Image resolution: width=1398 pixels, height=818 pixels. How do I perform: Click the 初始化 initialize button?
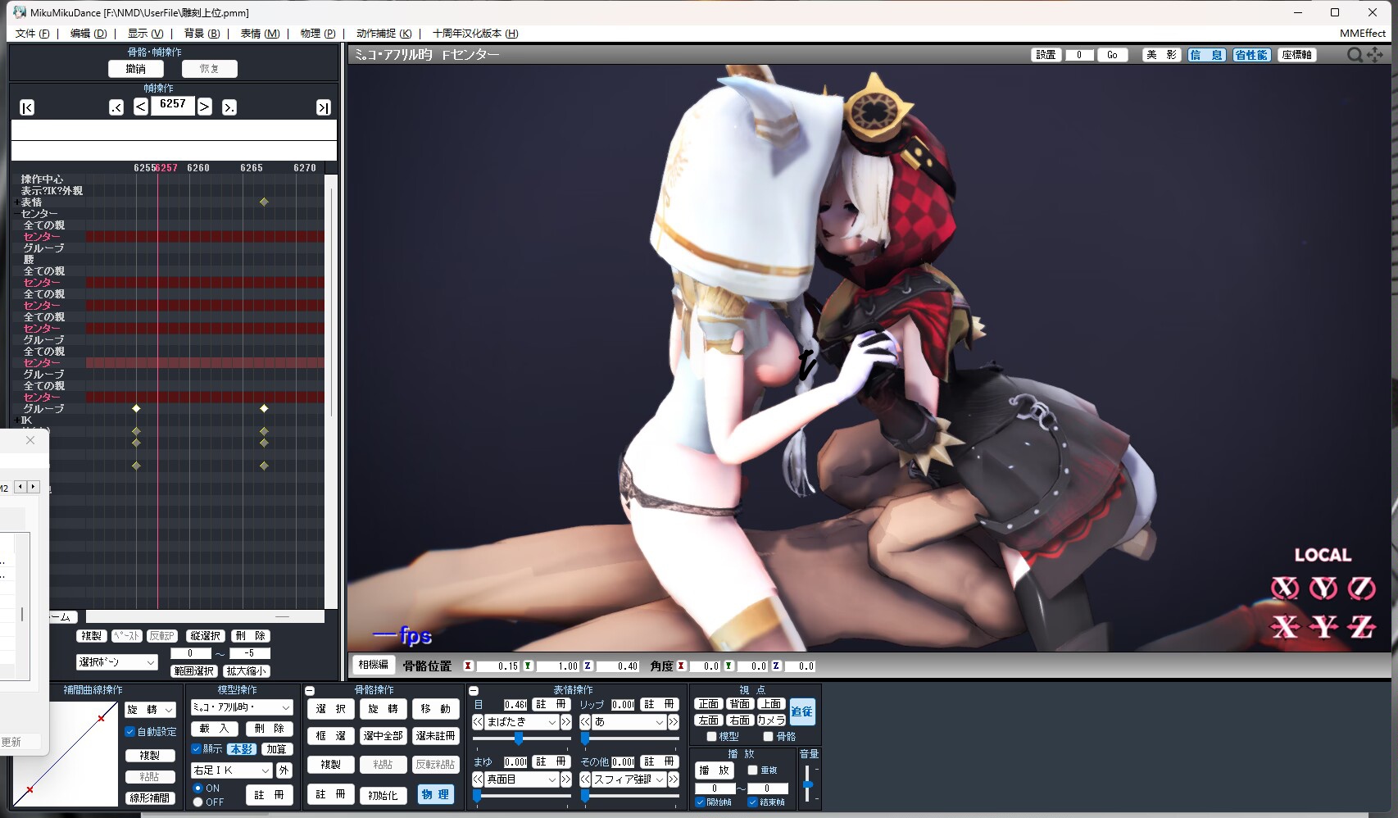pos(383,795)
